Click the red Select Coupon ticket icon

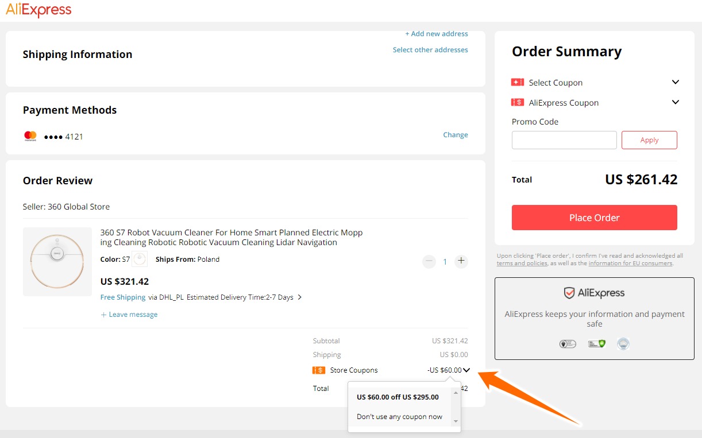click(518, 83)
